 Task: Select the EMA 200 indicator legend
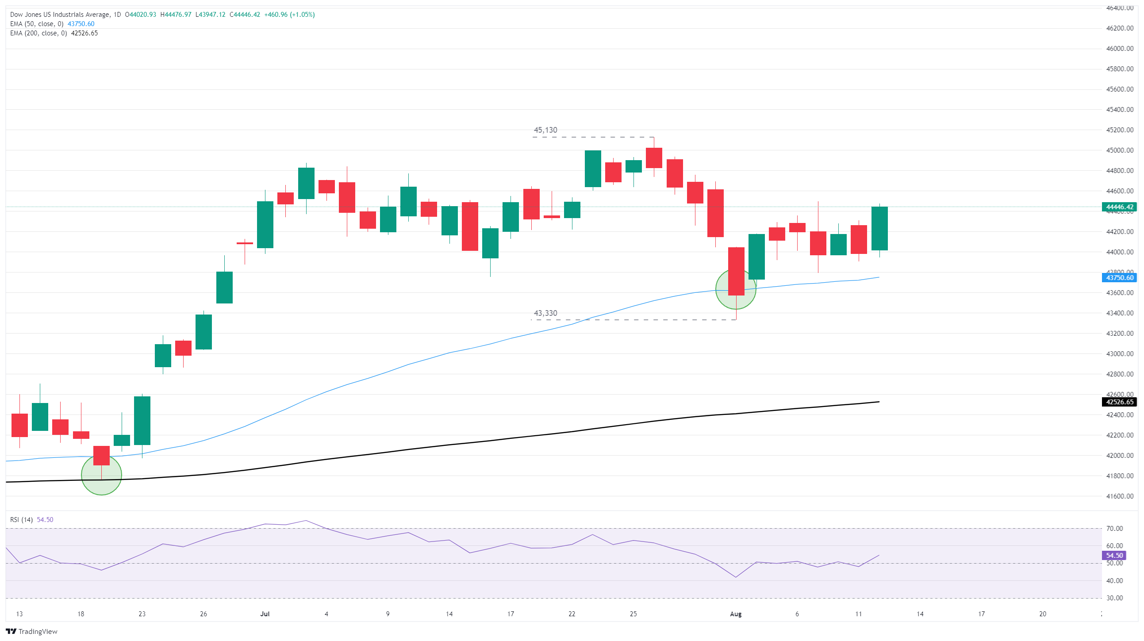(54, 33)
